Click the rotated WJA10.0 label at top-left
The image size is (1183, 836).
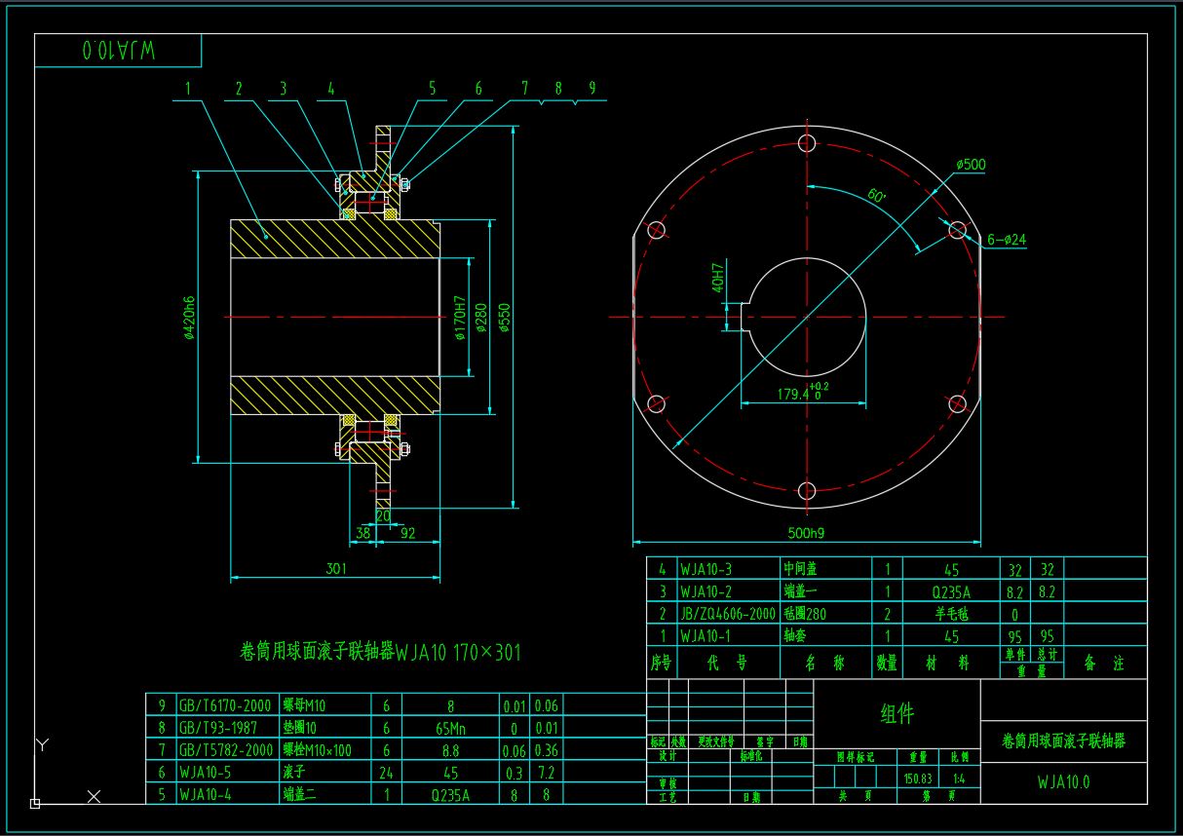point(120,51)
